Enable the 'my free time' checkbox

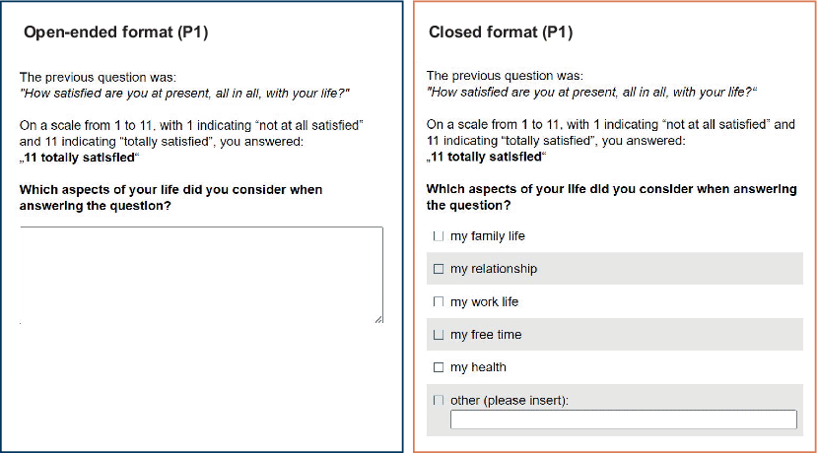tap(439, 335)
